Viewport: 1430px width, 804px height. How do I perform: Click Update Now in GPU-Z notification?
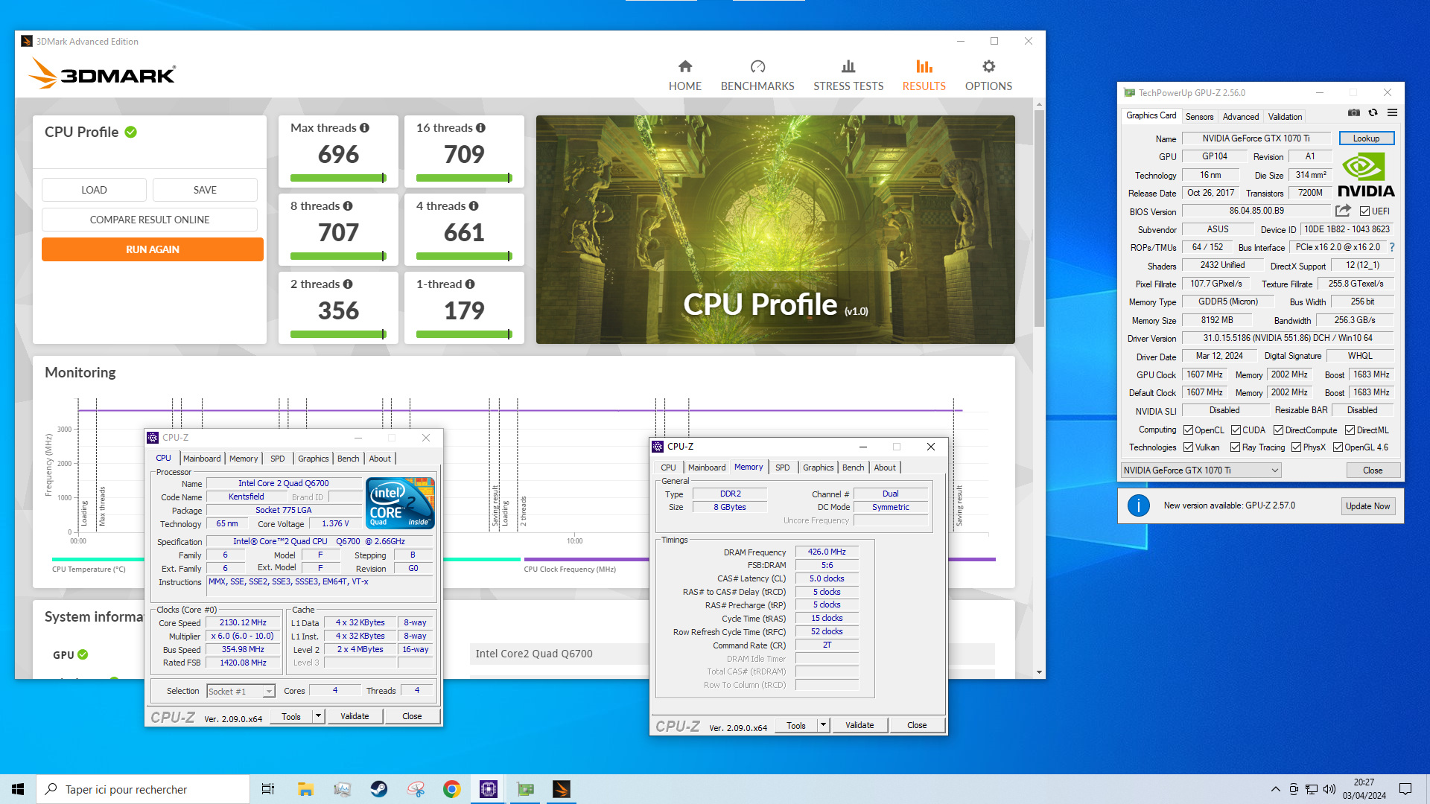(x=1367, y=506)
